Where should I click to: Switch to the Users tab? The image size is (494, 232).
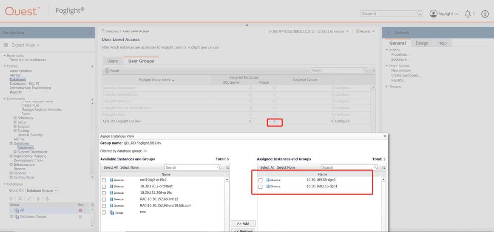(x=113, y=61)
